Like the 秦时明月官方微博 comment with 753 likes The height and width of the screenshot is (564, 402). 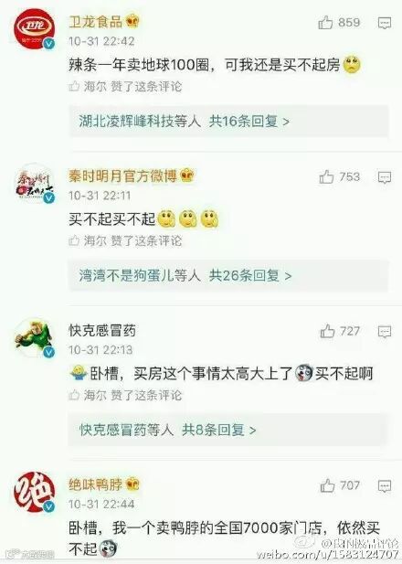tap(326, 176)
